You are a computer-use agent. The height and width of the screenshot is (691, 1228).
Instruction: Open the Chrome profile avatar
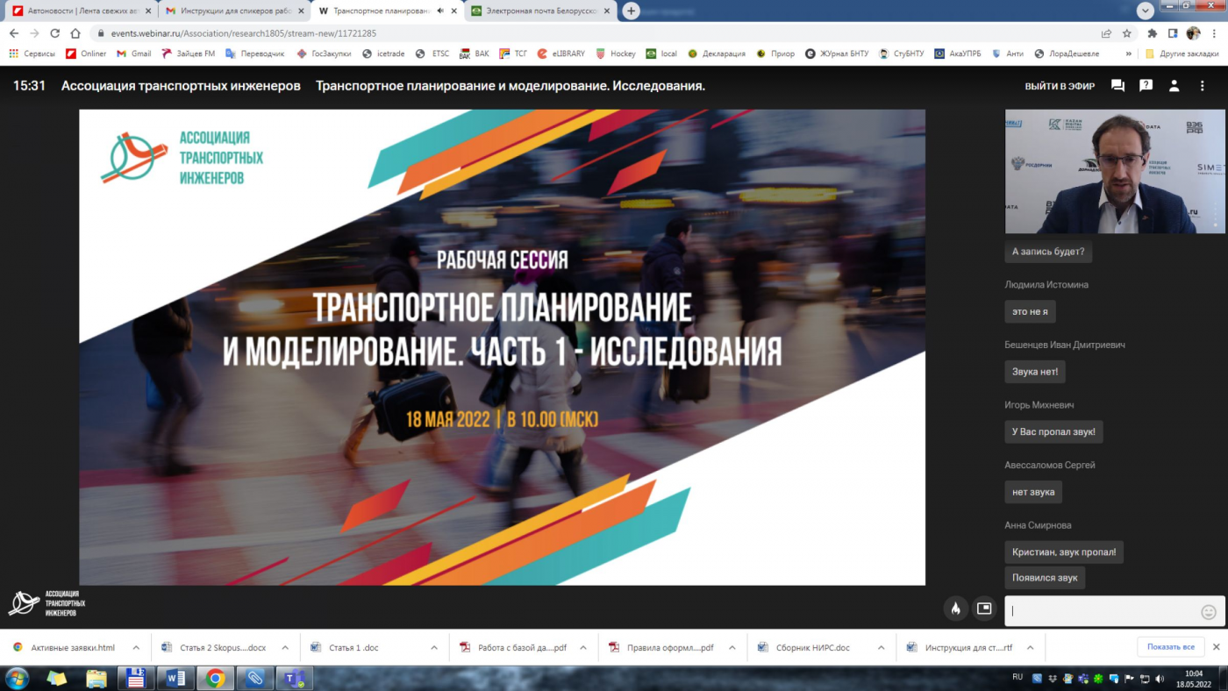pyautogui.click(x=1193, y=33)
